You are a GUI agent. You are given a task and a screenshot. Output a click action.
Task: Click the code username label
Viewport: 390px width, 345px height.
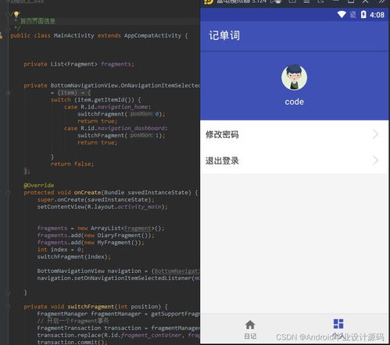pyautogui.click(x=294, y=102)
